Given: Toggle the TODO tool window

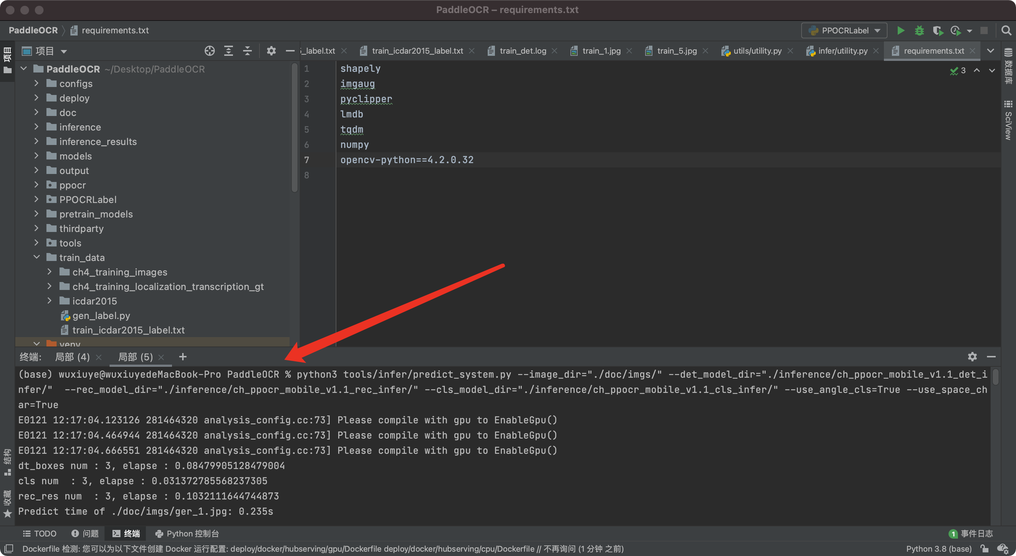Looking at the screenshot, I should tap(40, 534).
